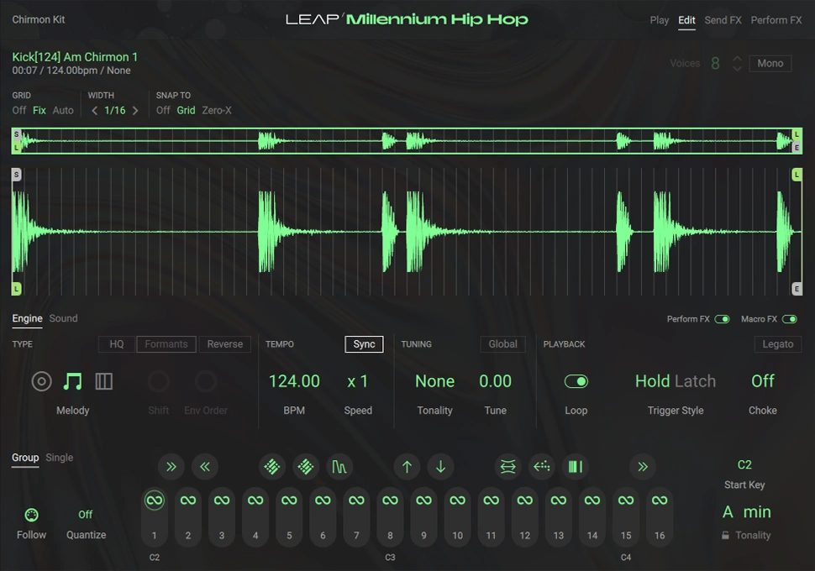Click the pitch down arrow icon
Image resolution: width=815 pixels, height=571 pixels.
click(x=440, y=467)
